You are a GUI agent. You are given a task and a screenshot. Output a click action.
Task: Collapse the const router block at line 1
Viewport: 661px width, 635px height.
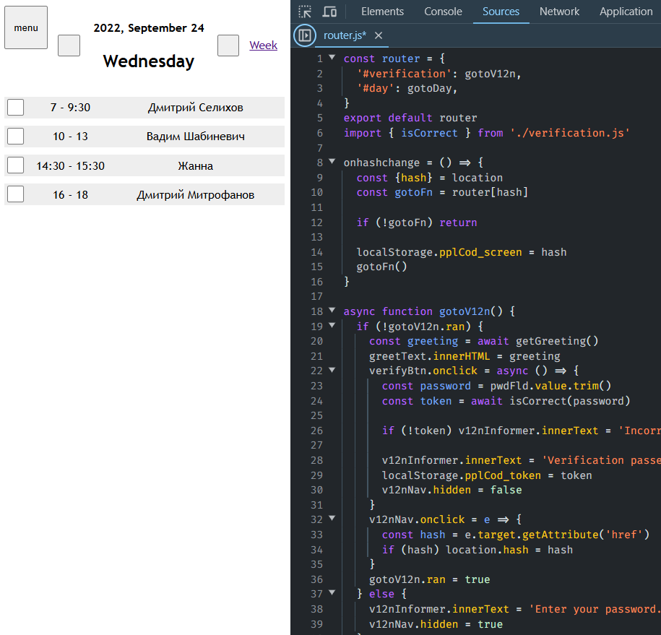[x=332, y=57]
